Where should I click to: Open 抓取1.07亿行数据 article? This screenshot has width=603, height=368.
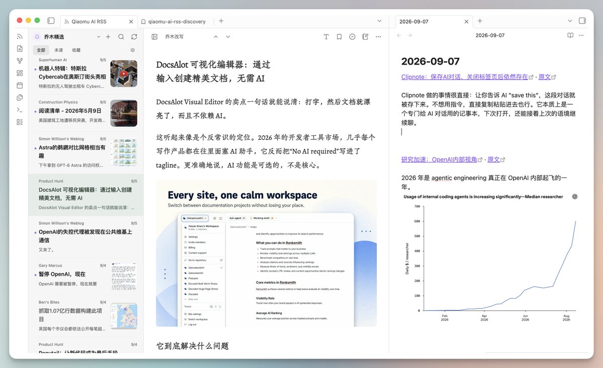(x=86, y=316)
